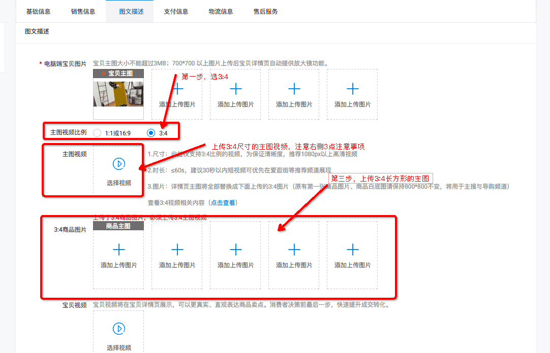Open the 点击查看 link for 3:4 video info
This screenshot has height=353, width=550.
point(223,203)
